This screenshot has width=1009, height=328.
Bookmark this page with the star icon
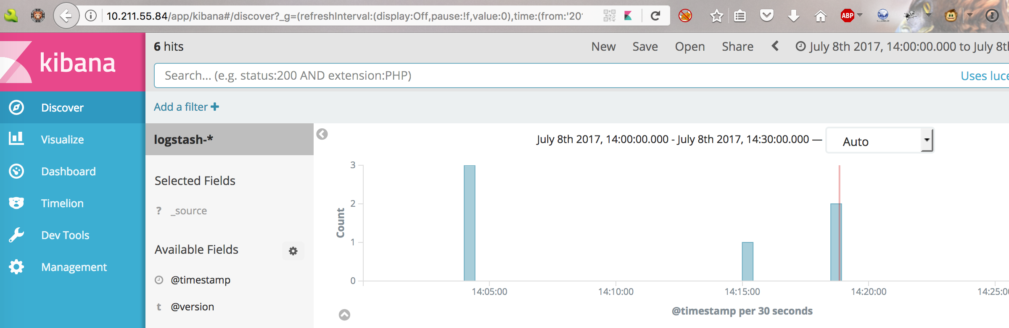click(x=716, y=16)
